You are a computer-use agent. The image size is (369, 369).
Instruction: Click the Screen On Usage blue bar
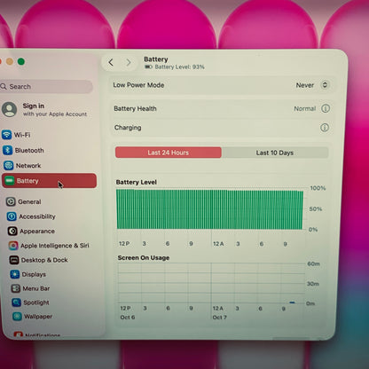coord(292,302)
